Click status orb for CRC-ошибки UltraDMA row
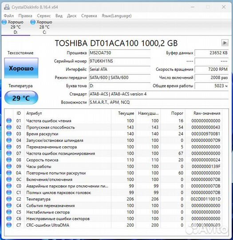The height and width of the screenshot is (240, 233). [9, 225]
